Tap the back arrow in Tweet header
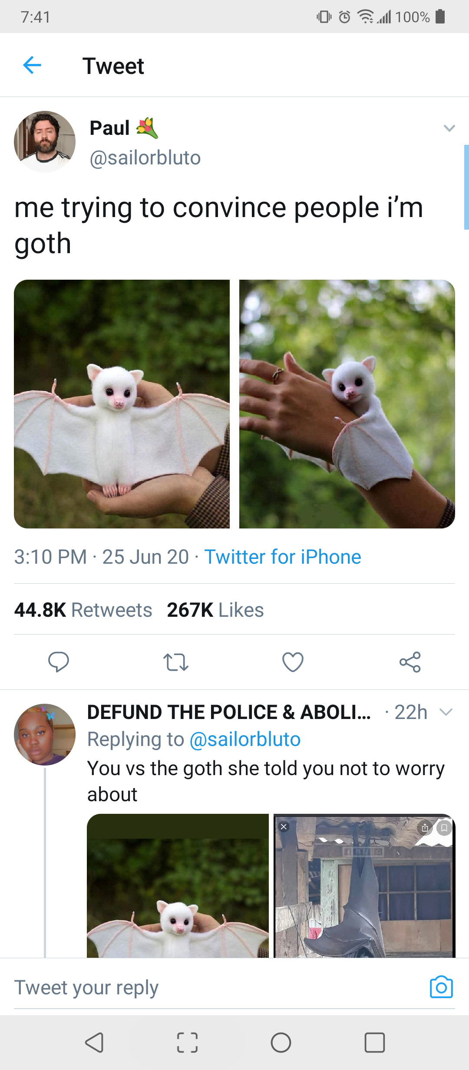Viewport: 469px width, 1070px height. coord(32,65)
